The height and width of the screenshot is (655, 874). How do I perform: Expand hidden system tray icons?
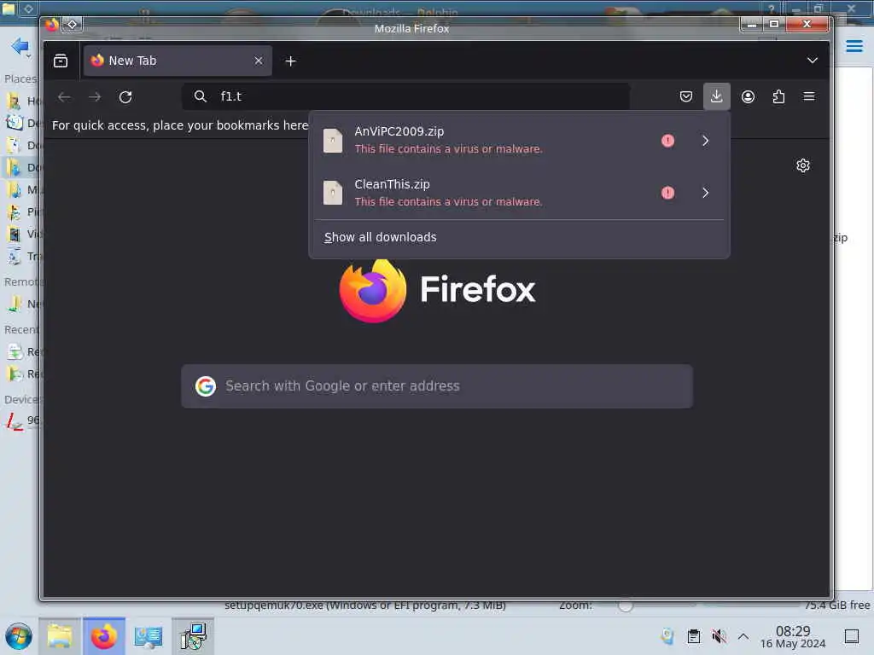[x=743, y=636]
